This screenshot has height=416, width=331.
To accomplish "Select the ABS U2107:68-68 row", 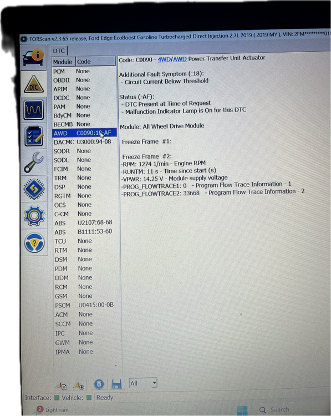I will pos(85,222).
